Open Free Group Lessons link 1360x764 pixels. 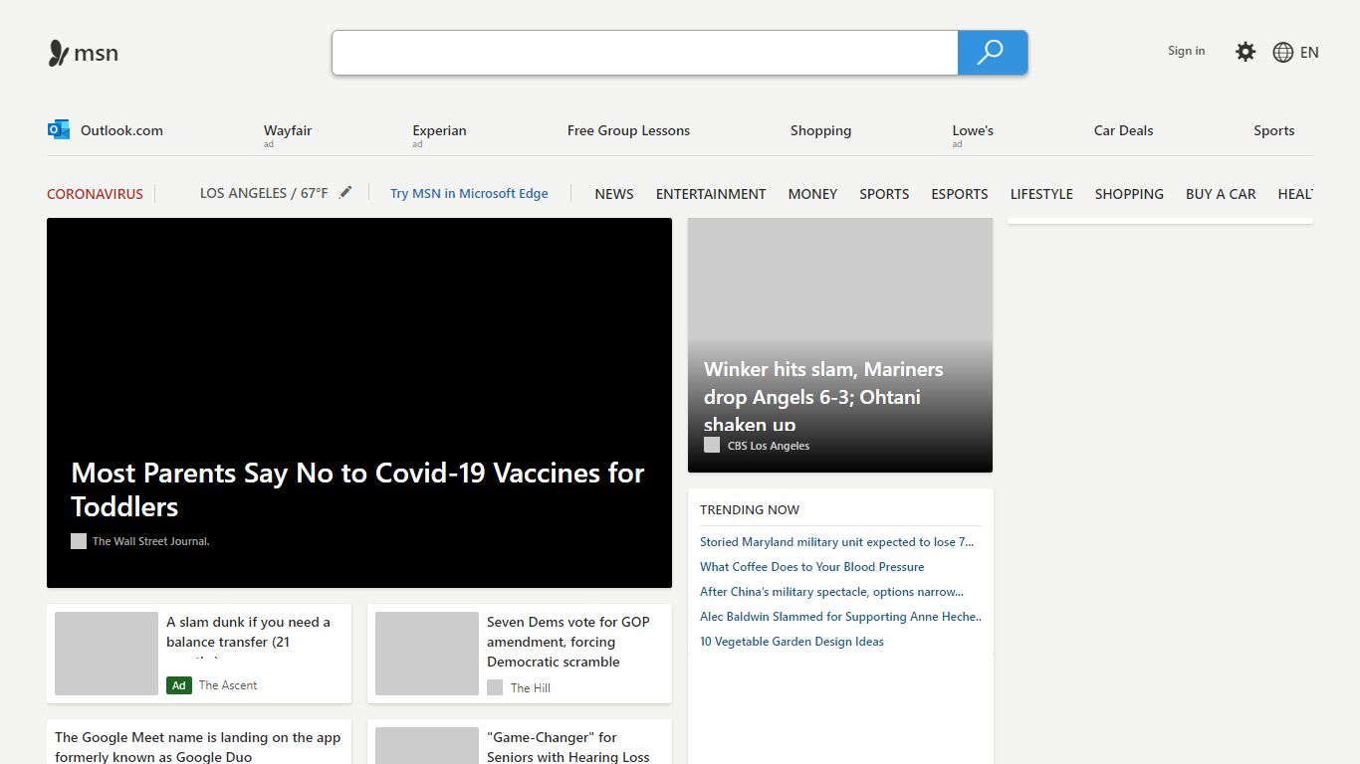[x=628, y=130]
